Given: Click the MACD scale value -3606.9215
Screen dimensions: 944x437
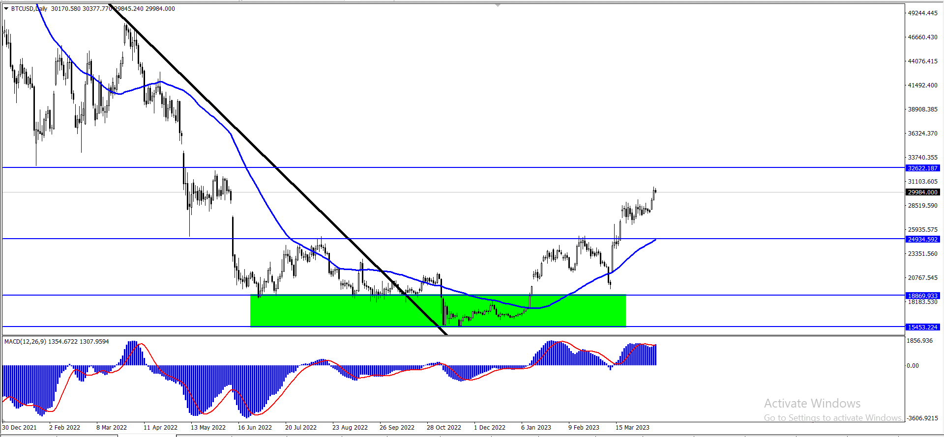Looking at the screenshot, I should tap(922, 418).
